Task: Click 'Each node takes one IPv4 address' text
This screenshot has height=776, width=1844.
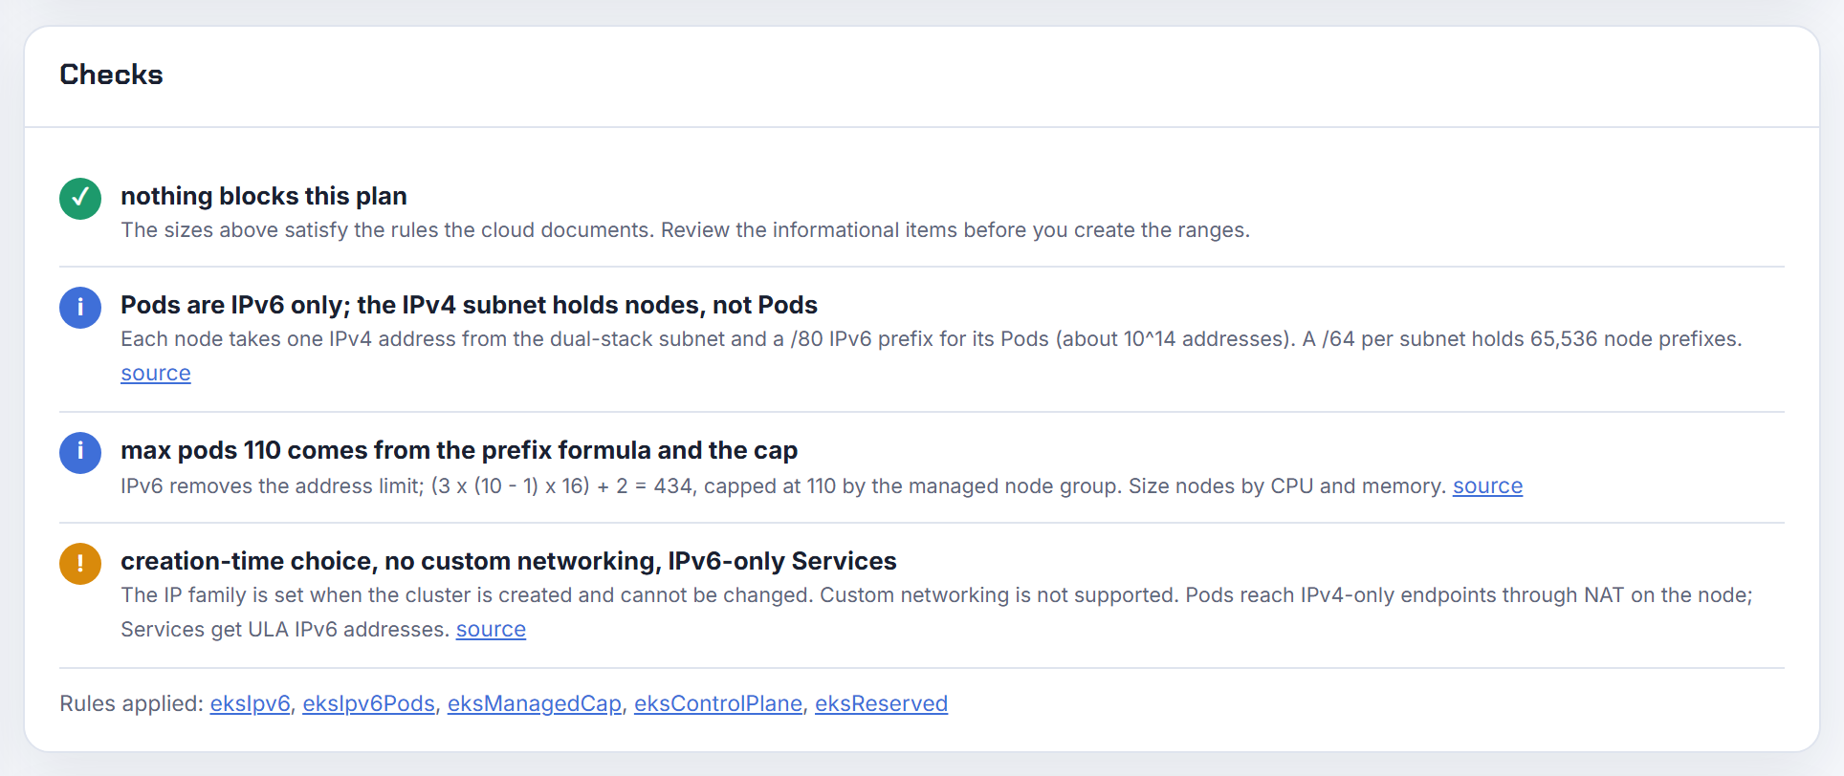Action: pos(932,339)
